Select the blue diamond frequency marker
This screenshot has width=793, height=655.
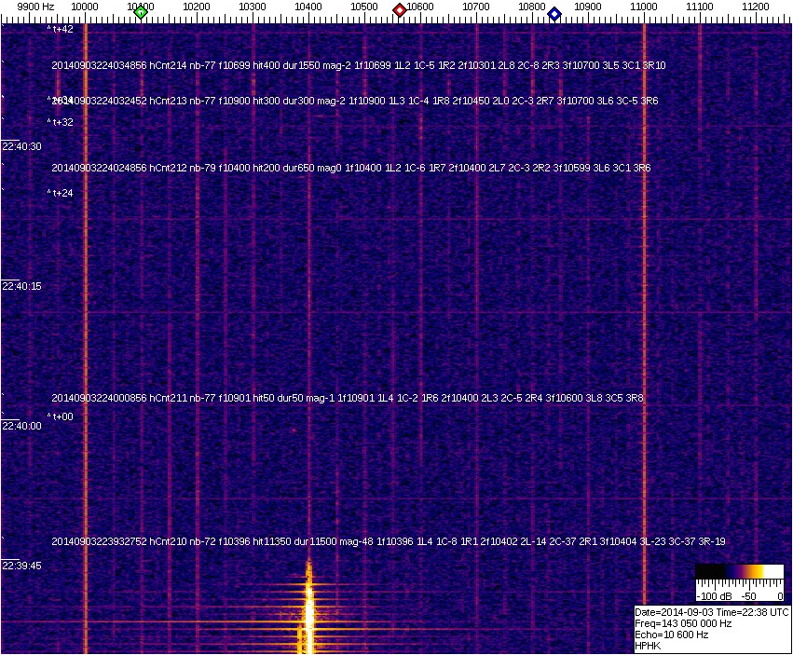click(554, 14)
